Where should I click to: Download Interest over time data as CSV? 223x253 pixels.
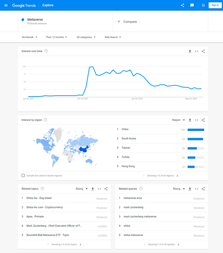pyautogui.click(x=190, y=51)
